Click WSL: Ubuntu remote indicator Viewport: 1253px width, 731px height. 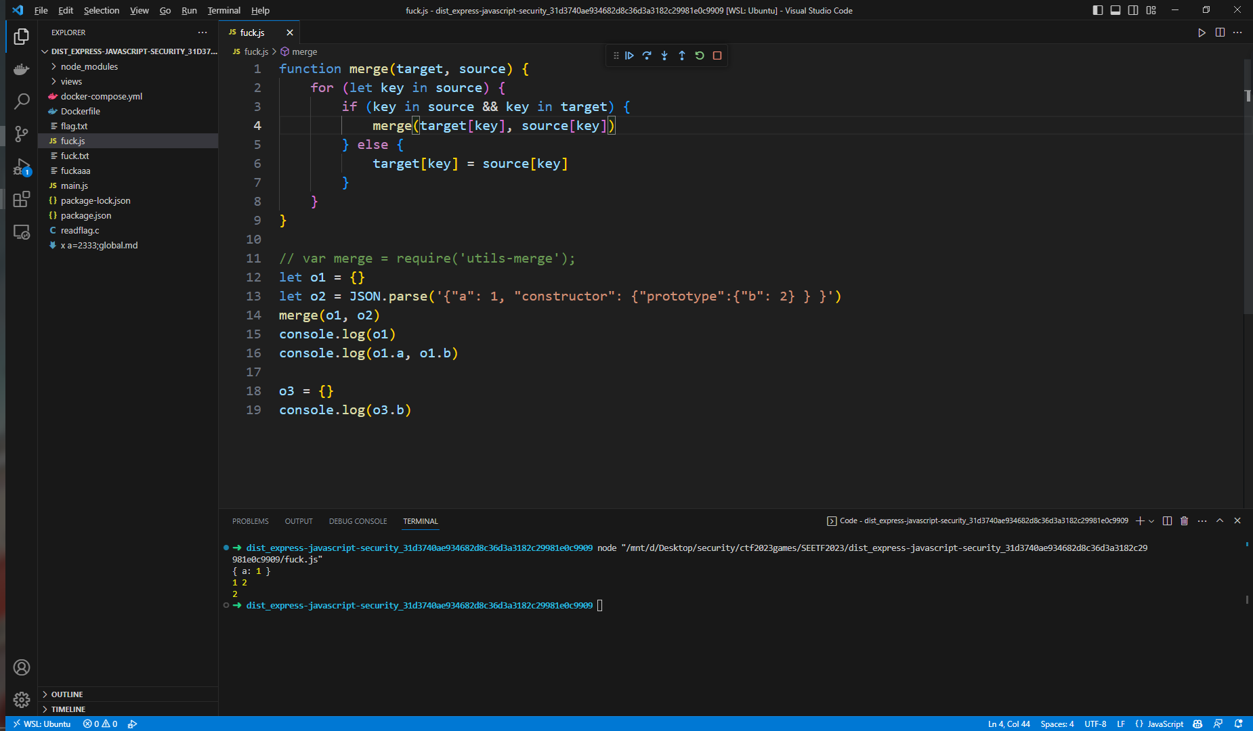pyautogui.click(x=41, y=724)
